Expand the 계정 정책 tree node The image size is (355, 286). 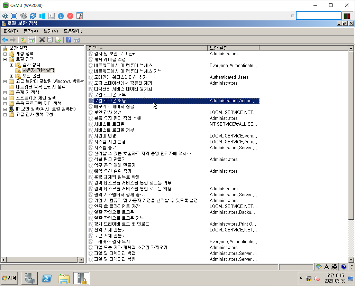tap(5, 54)
